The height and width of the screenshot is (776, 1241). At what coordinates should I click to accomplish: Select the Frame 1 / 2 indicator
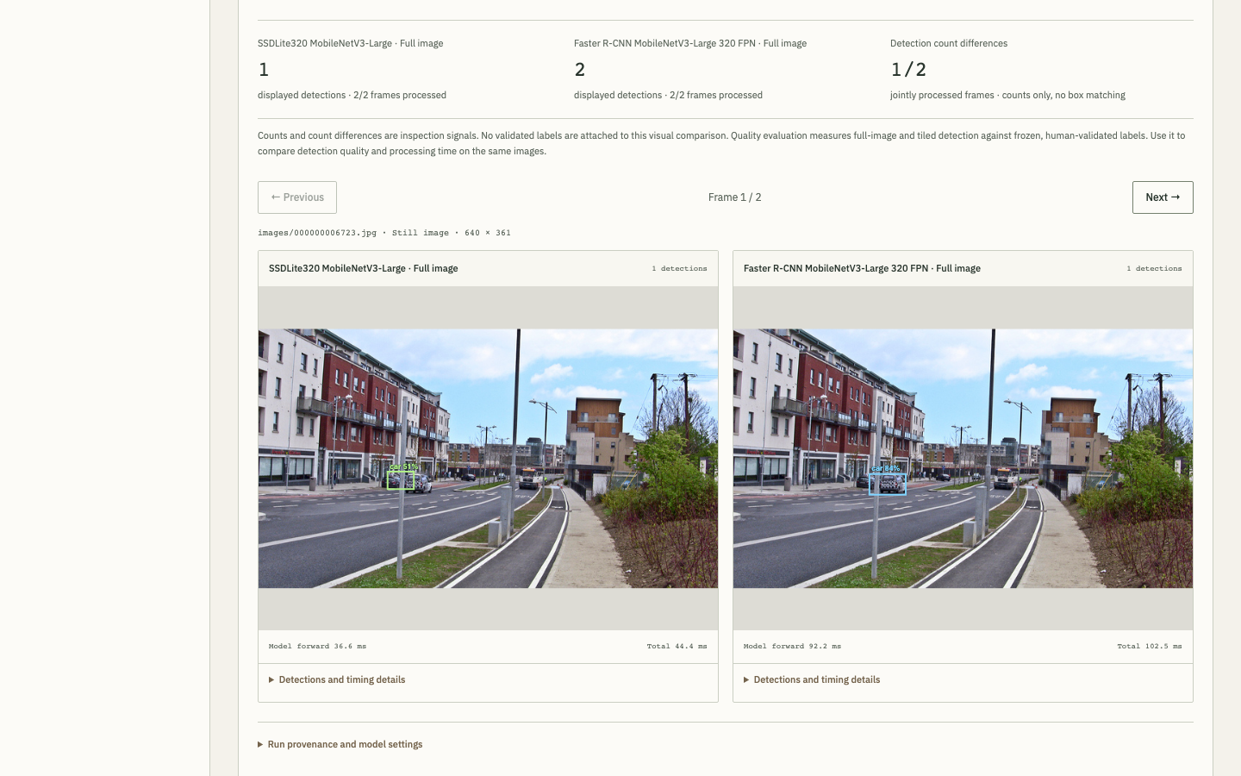coord(734,197)
